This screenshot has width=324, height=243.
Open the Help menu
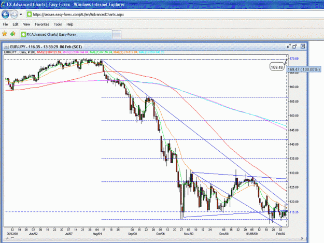click(70, 24)
